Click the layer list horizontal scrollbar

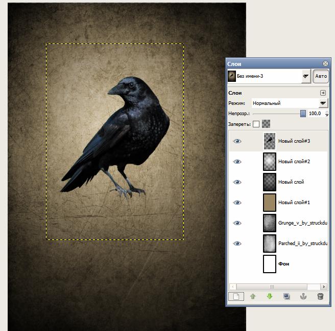pos(272,286)
